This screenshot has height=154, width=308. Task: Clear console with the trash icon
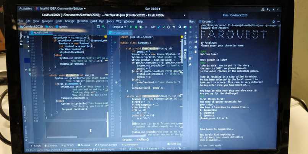coord(196,52)
